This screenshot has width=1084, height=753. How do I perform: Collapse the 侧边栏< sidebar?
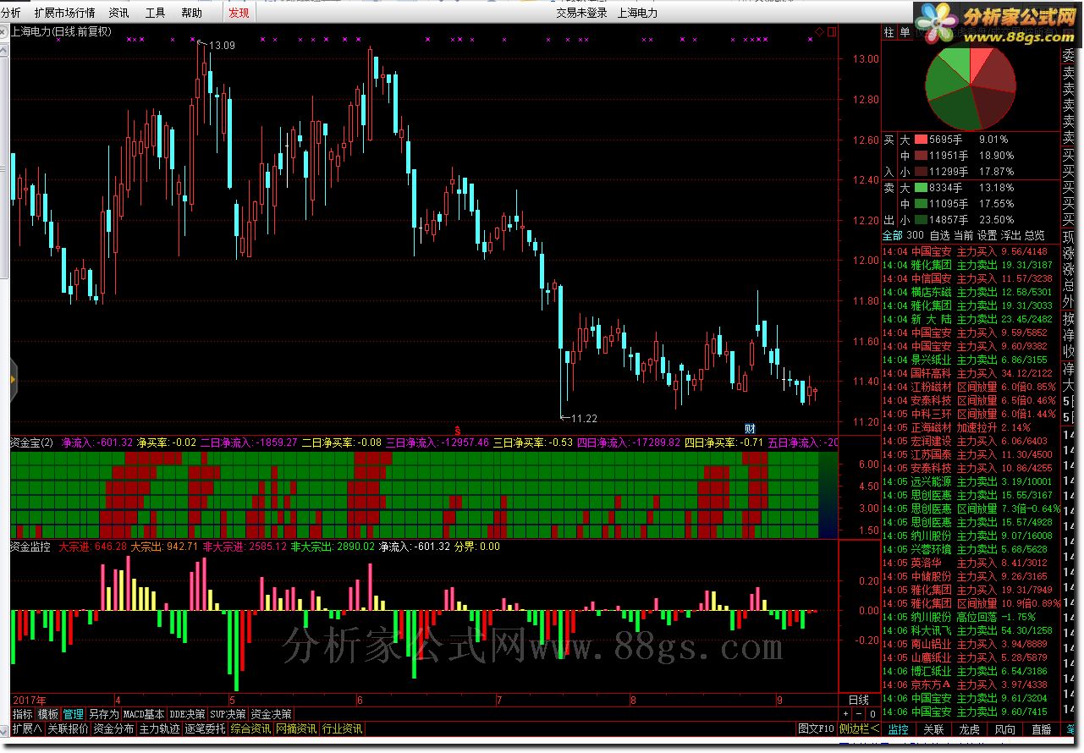pos(860,728)
